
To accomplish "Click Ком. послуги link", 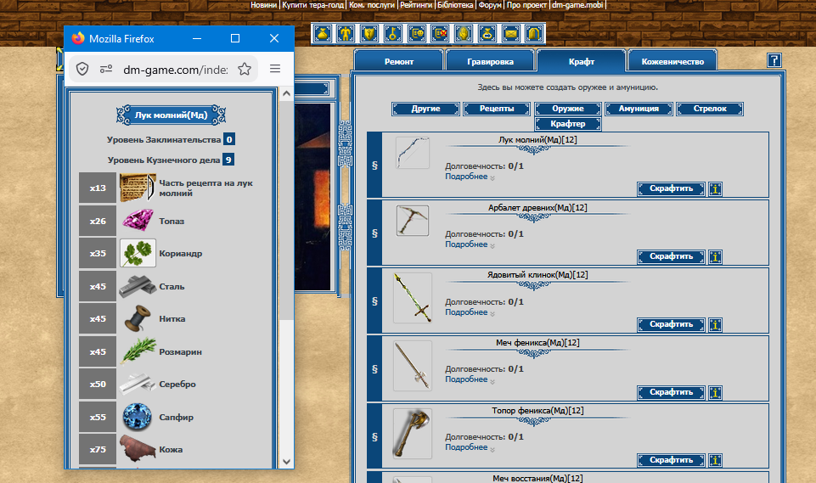I will coord(372,5).
